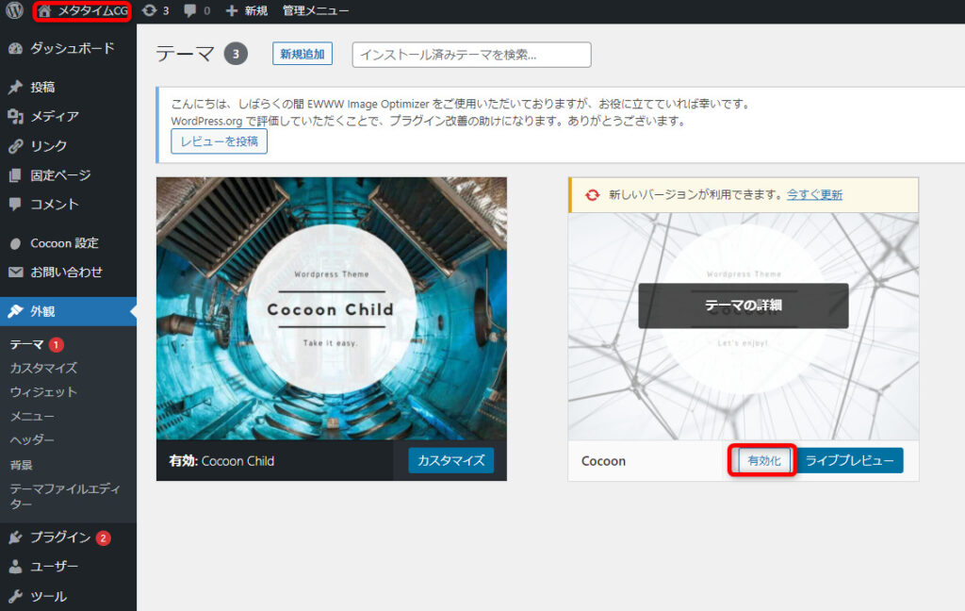The width and height of the screenshot is (965, 611).
Task: Open テーマファイルエディター submenu item
Action: 65,496
